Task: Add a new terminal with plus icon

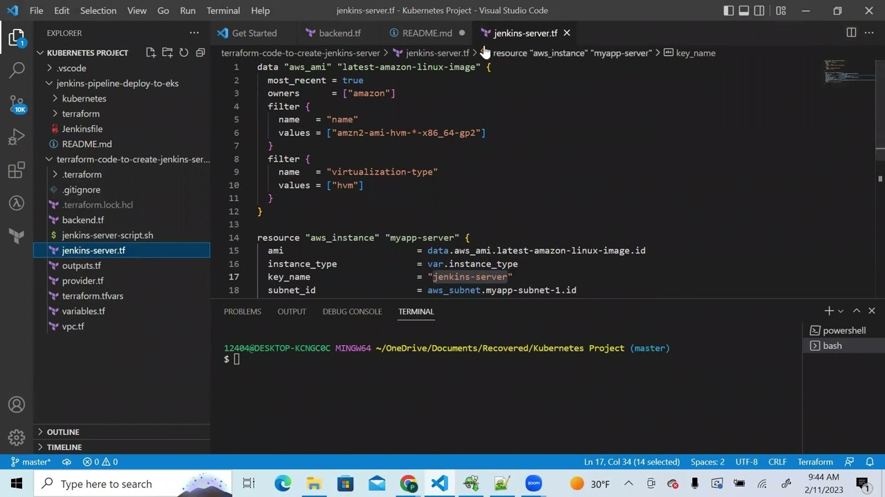Action: pos(828,311)
